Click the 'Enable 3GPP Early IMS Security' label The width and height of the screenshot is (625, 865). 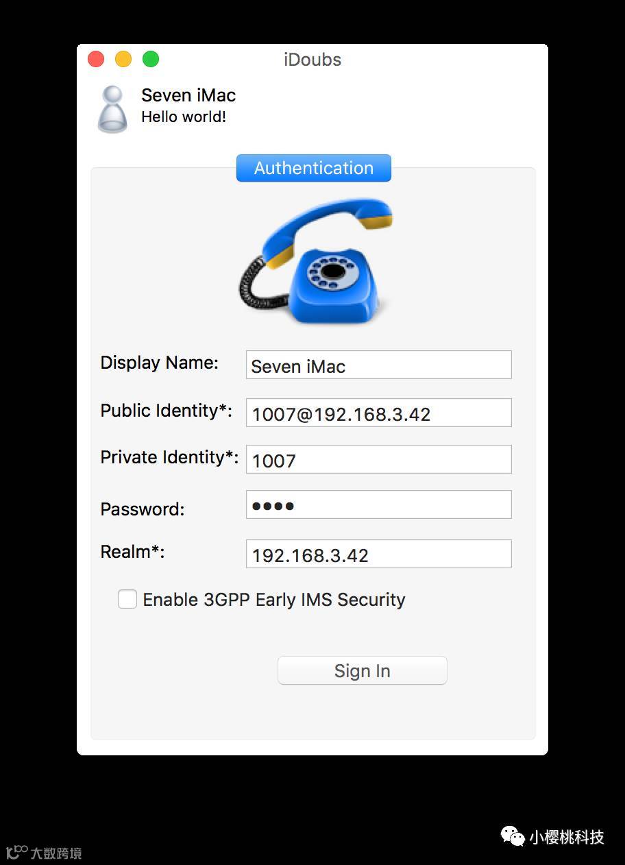click(x=274, y=600)
